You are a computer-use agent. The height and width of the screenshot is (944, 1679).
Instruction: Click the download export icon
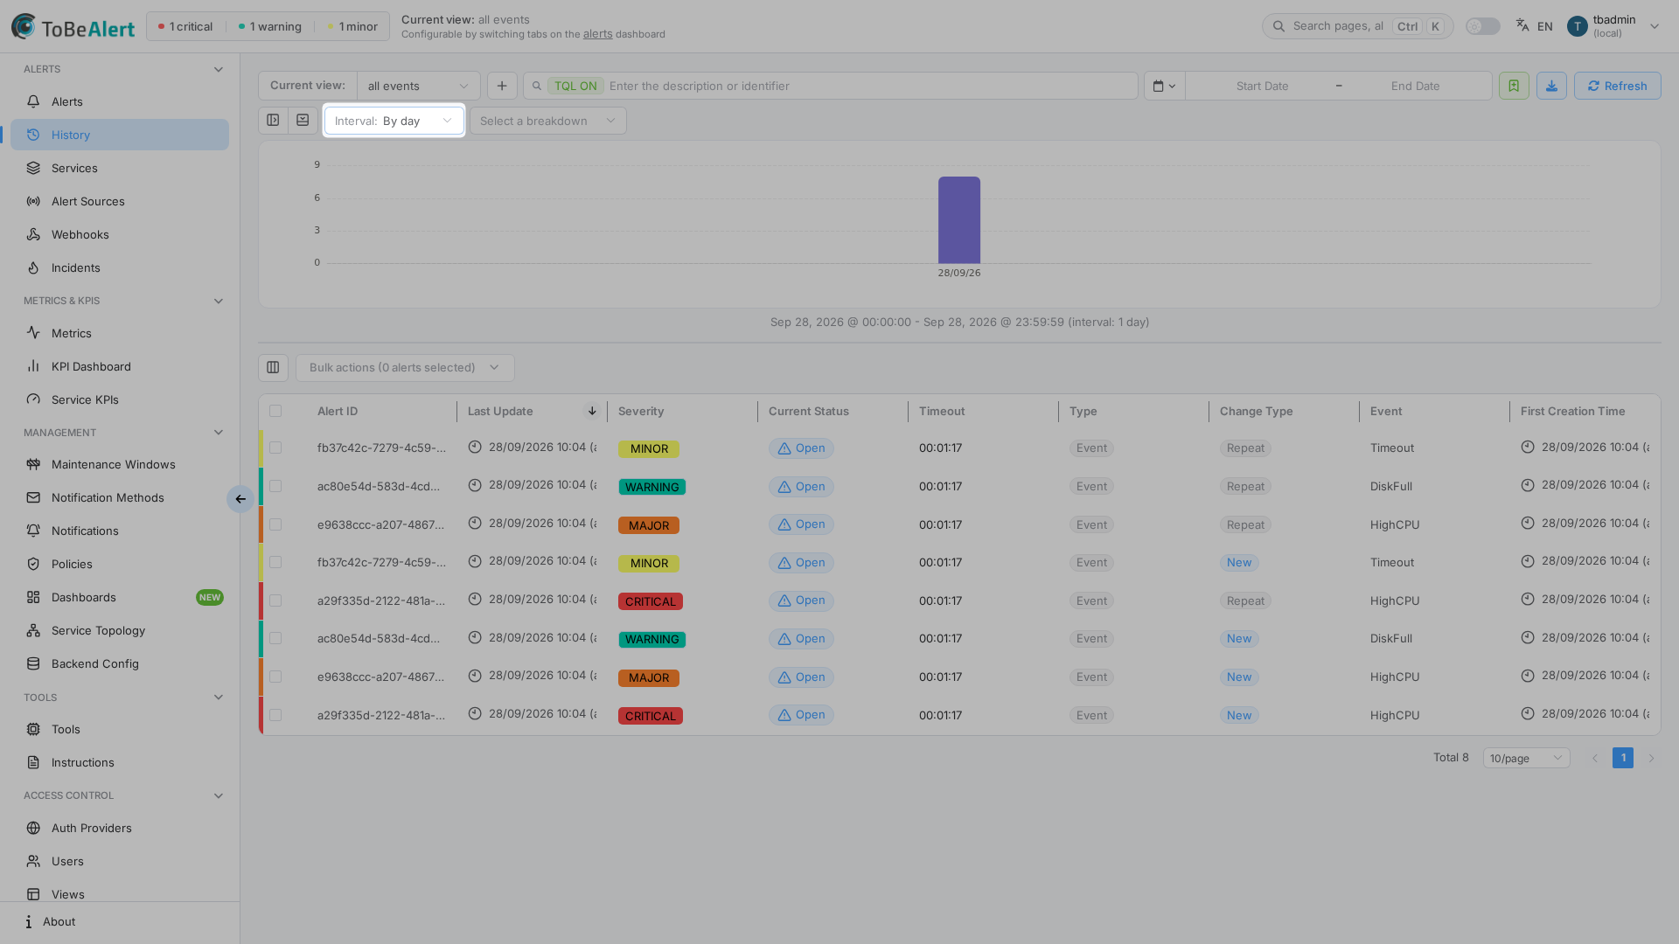click(1551, 86)
